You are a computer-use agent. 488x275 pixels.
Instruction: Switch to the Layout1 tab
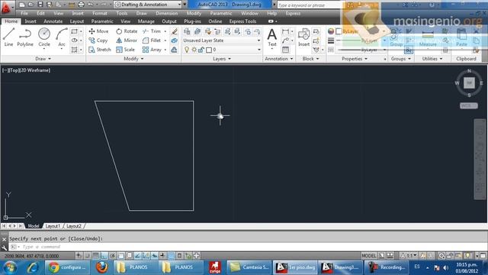53,226
